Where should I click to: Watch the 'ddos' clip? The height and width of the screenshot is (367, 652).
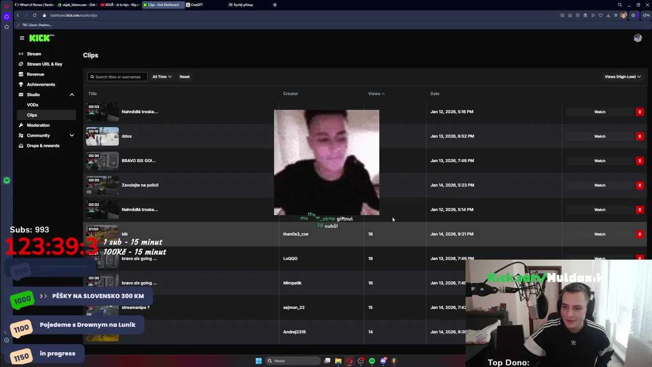[x=600, y=136]
